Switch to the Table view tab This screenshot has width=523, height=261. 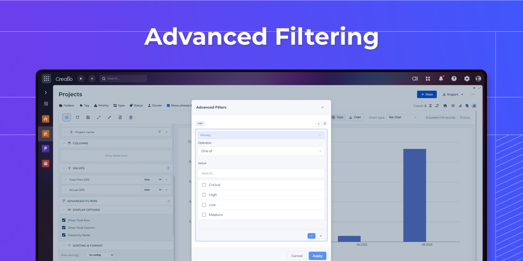338,117
